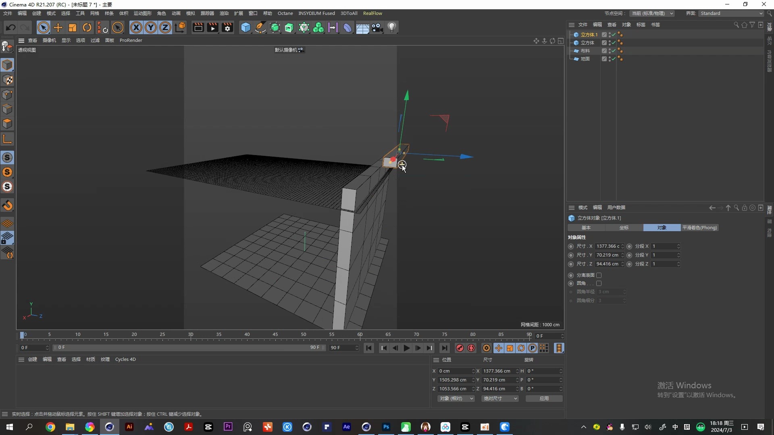Select the Move tool
774x435 pixels.
58,27
